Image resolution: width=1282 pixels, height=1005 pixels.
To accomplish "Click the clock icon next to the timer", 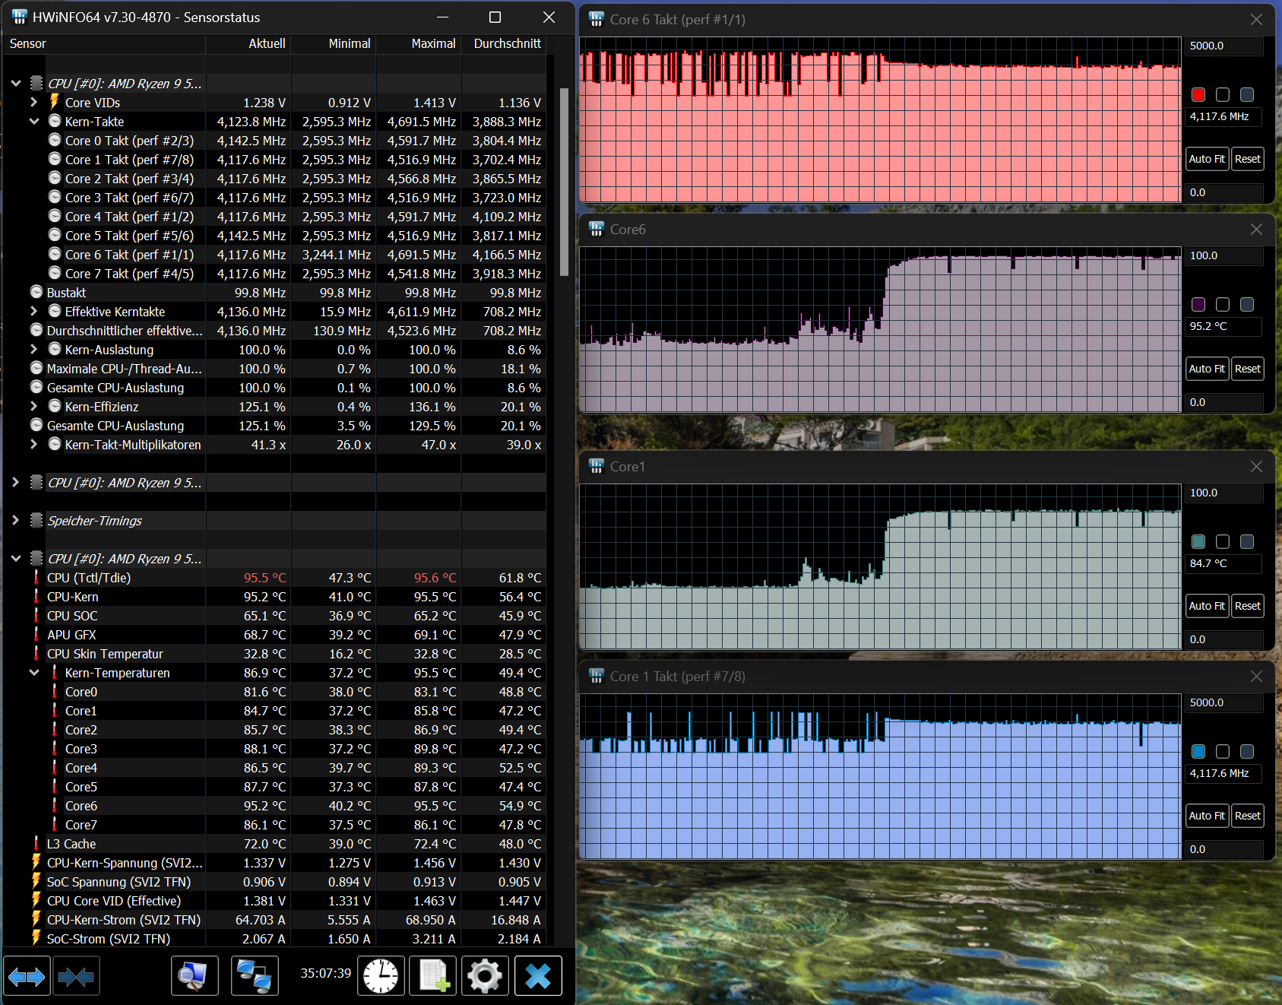I will pos(381,975).
